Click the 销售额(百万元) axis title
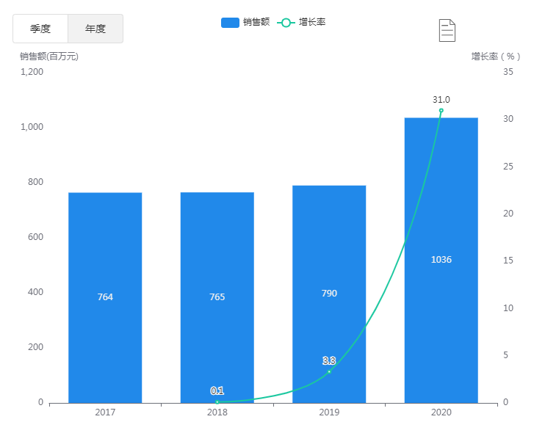This screenshot has width=534, height=422. [49, 57]
